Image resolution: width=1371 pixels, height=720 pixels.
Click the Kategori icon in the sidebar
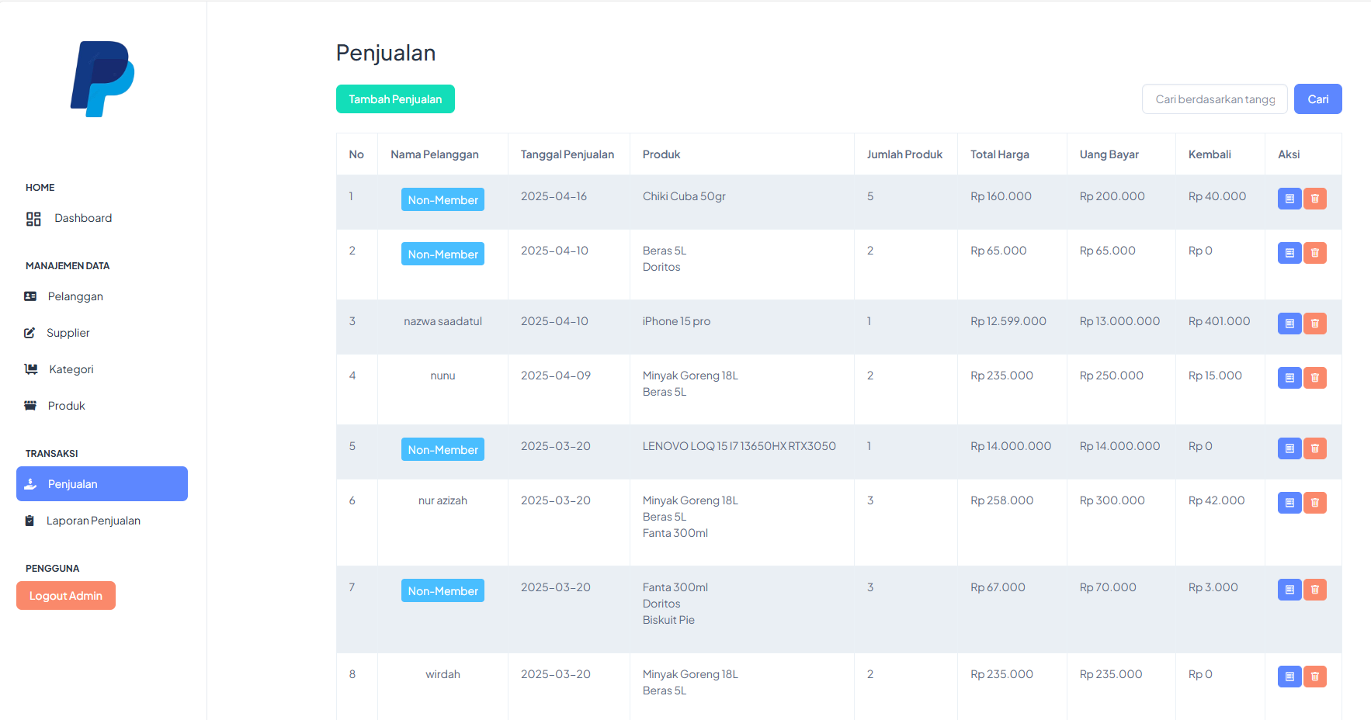tap(31, 369)
